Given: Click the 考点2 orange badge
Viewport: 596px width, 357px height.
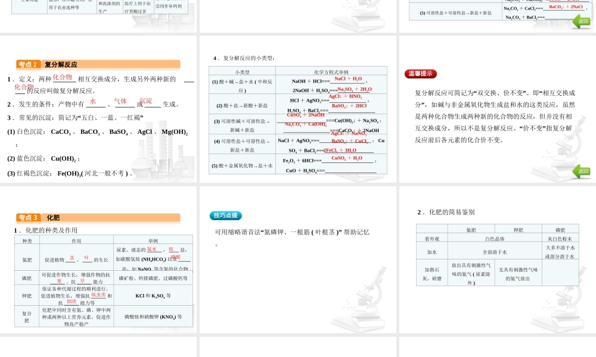Looking at the screenshot, I should click(29, 65).
